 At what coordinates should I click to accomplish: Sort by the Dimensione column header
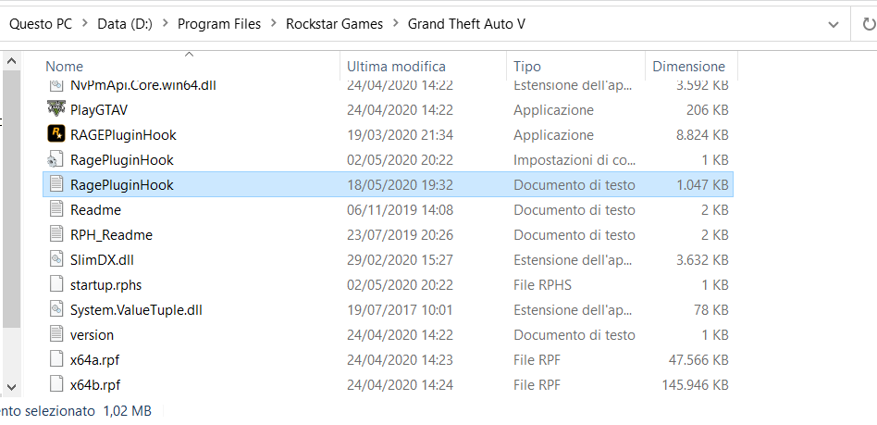(x=688, y=67)
